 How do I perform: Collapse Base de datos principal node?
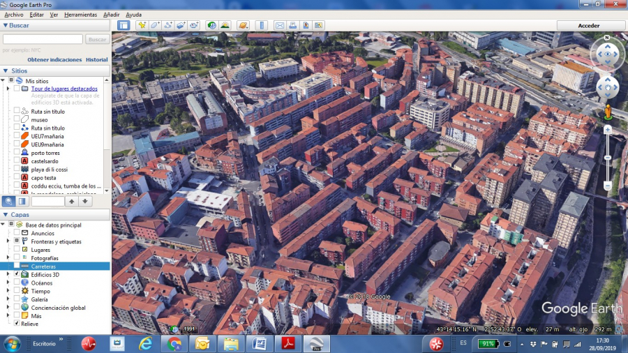click(x=3, y=225)
